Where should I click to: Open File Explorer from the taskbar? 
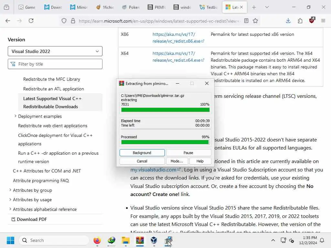[x=126, y=240]
